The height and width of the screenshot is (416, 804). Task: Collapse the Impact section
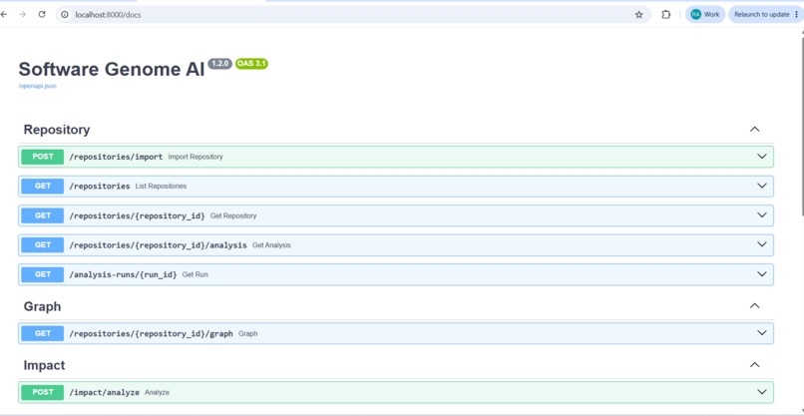click(x=754, y=365)
